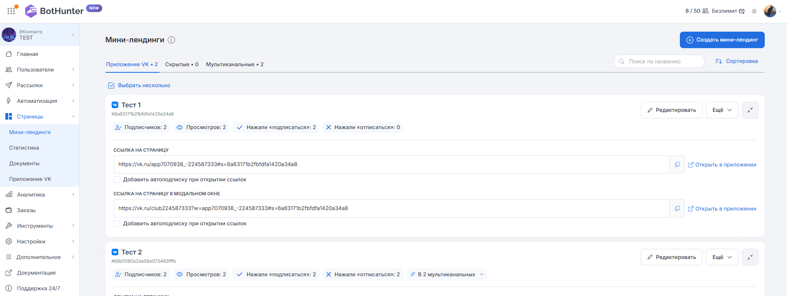Click the VK icon next to Тест 2
The width and height of the screenshot is (787, 296).
pos(115,252)
